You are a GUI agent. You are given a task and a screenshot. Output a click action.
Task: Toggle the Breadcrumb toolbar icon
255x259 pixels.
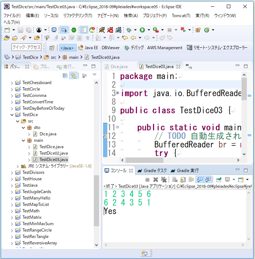click(x=64, y=30)
